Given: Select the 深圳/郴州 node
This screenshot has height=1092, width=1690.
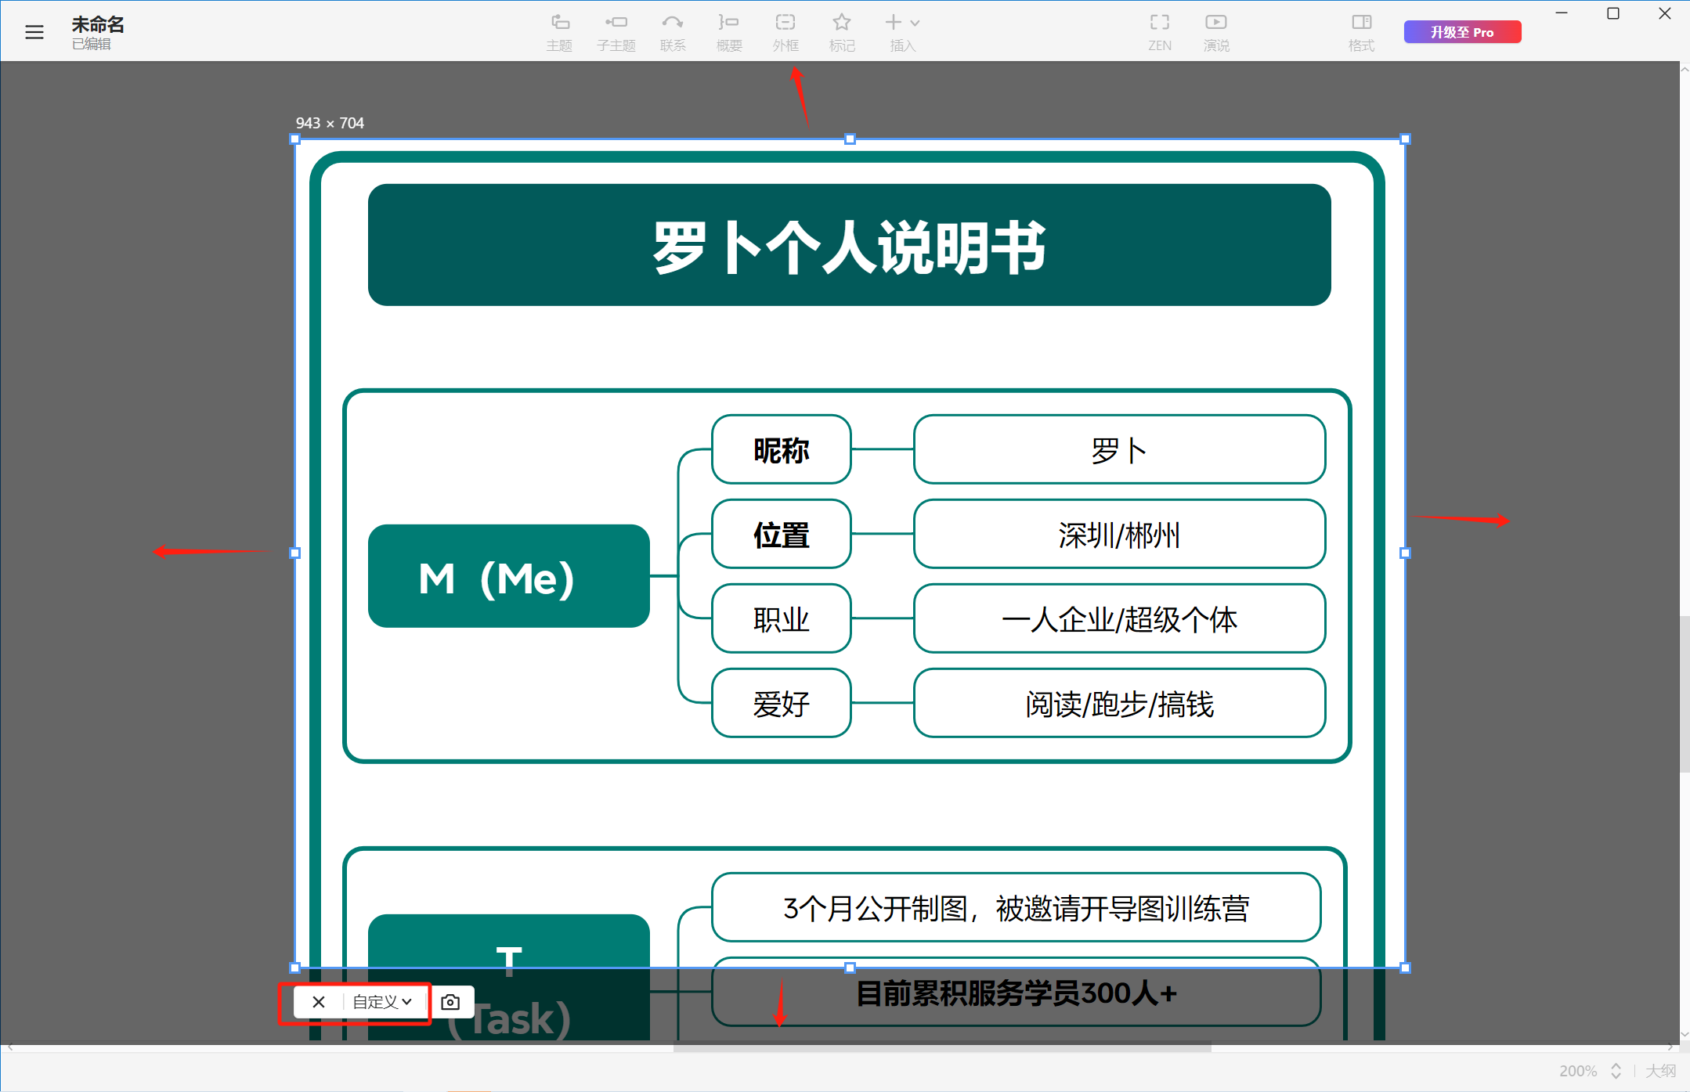Looking at the screenshot, I should (x=1120, y=534).
